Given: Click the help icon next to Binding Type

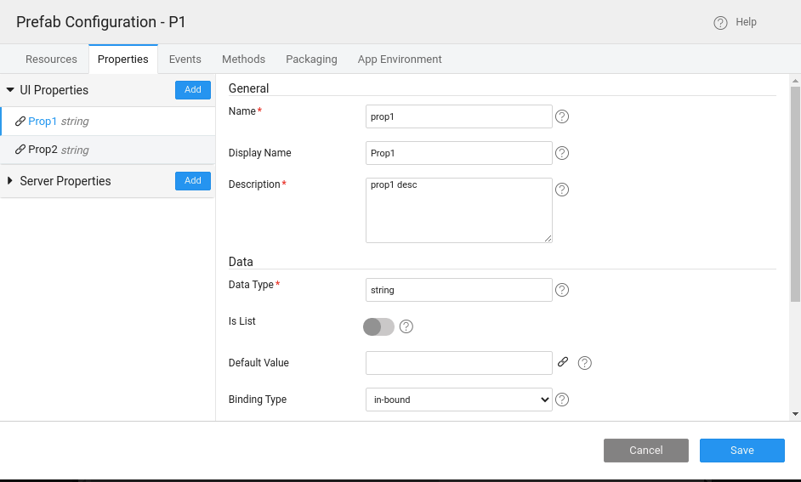Looking at the screenshot, I should pos(561,400).
